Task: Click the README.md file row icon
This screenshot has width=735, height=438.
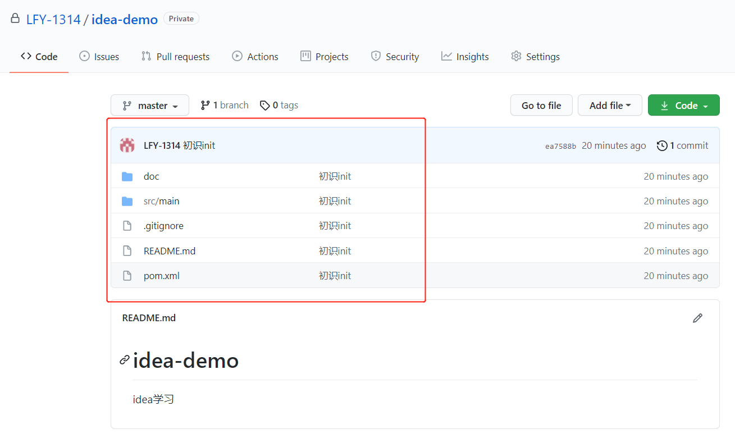Action: (x=127, y=251)
